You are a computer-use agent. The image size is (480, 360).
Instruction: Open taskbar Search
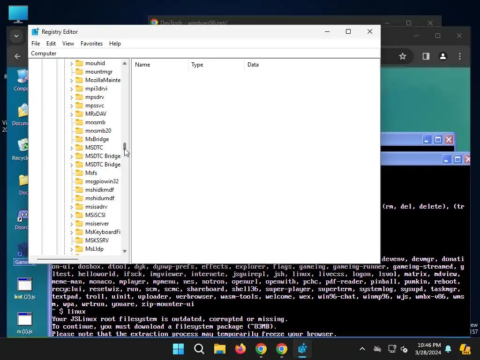tap(199, 349)
